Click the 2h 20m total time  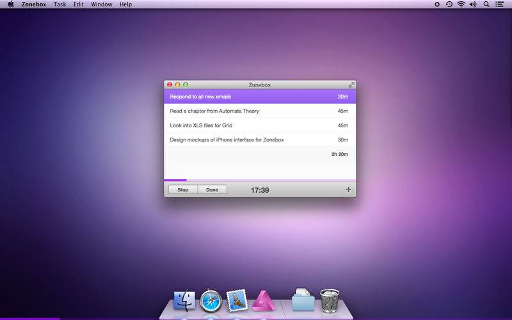(x=340, y=154)
